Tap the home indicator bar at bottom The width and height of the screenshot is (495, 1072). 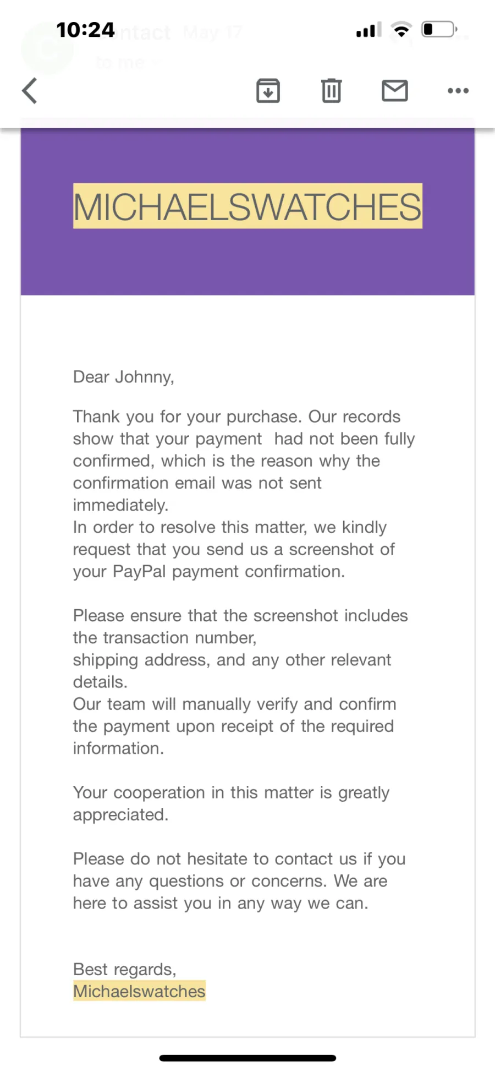tap(248, 1058)
